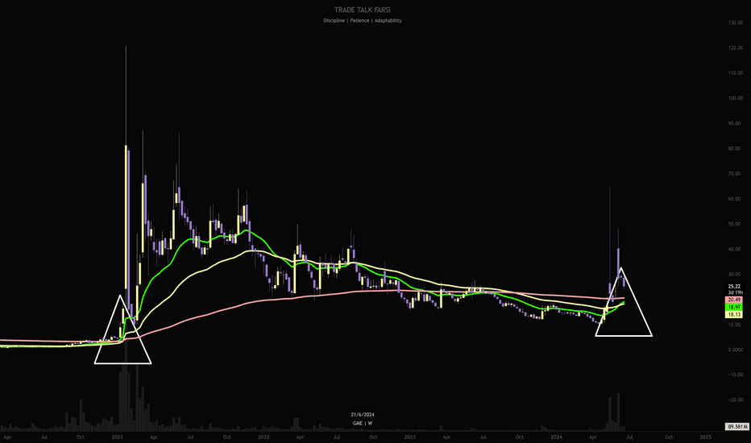Select the yellow 18.13 moving average tag

pyautogui.click(x=734, y=315)
